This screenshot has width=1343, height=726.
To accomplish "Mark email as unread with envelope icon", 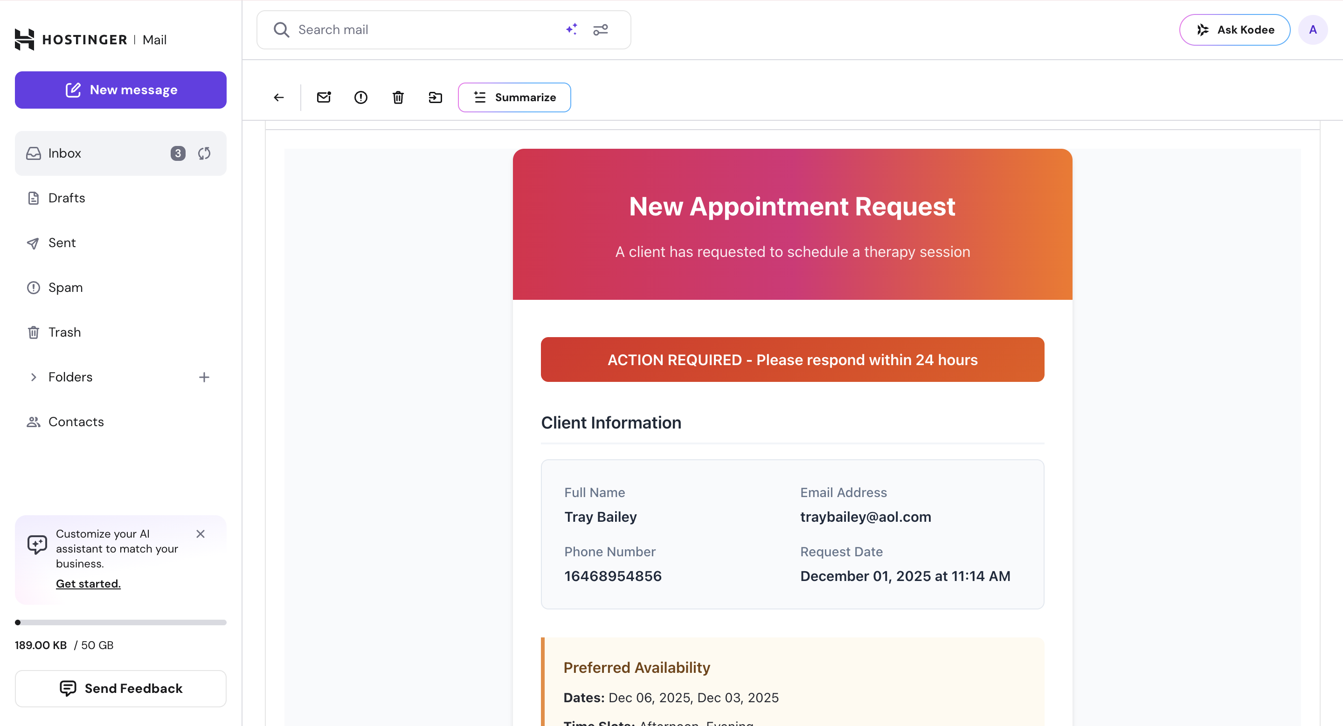I will [x=324, y=97].
